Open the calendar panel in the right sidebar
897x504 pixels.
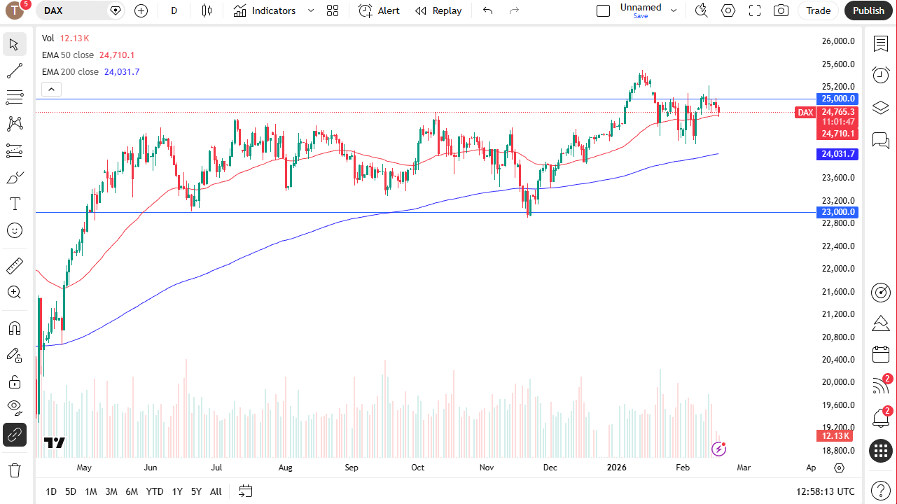tap(881, 355)
